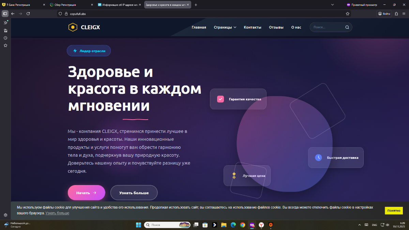
Task: Open Task View on the taskbar
Action: click(196, 225)
